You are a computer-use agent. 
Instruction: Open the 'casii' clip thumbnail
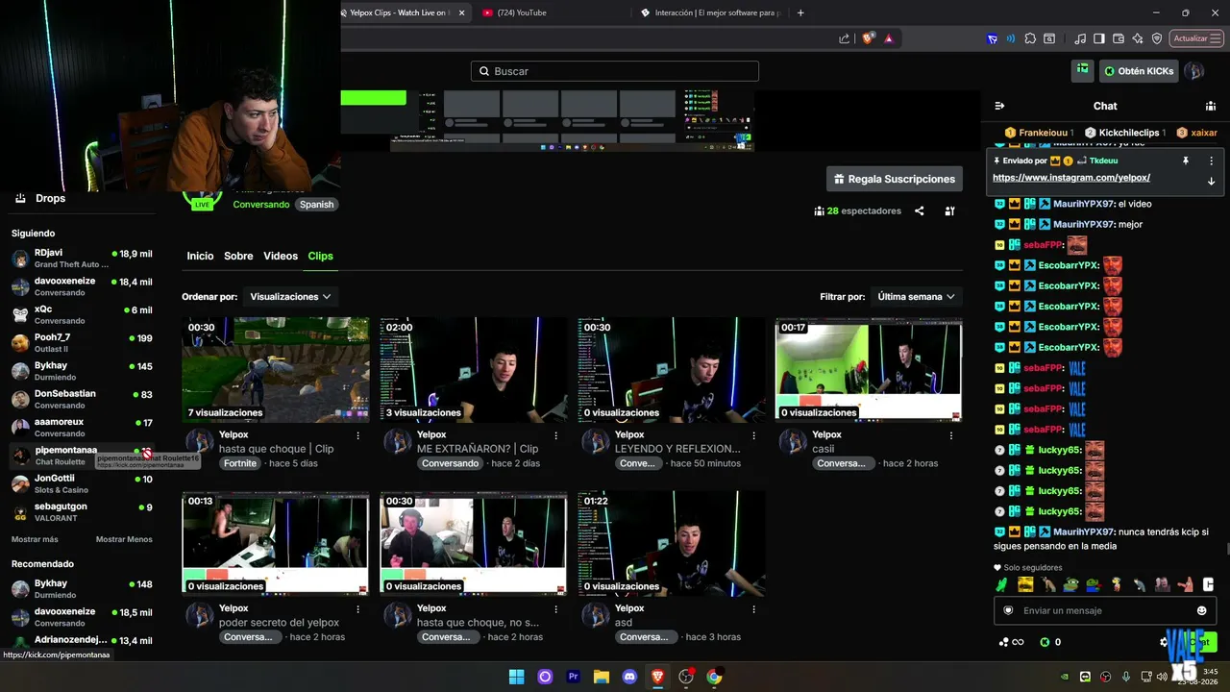(869, 370)
